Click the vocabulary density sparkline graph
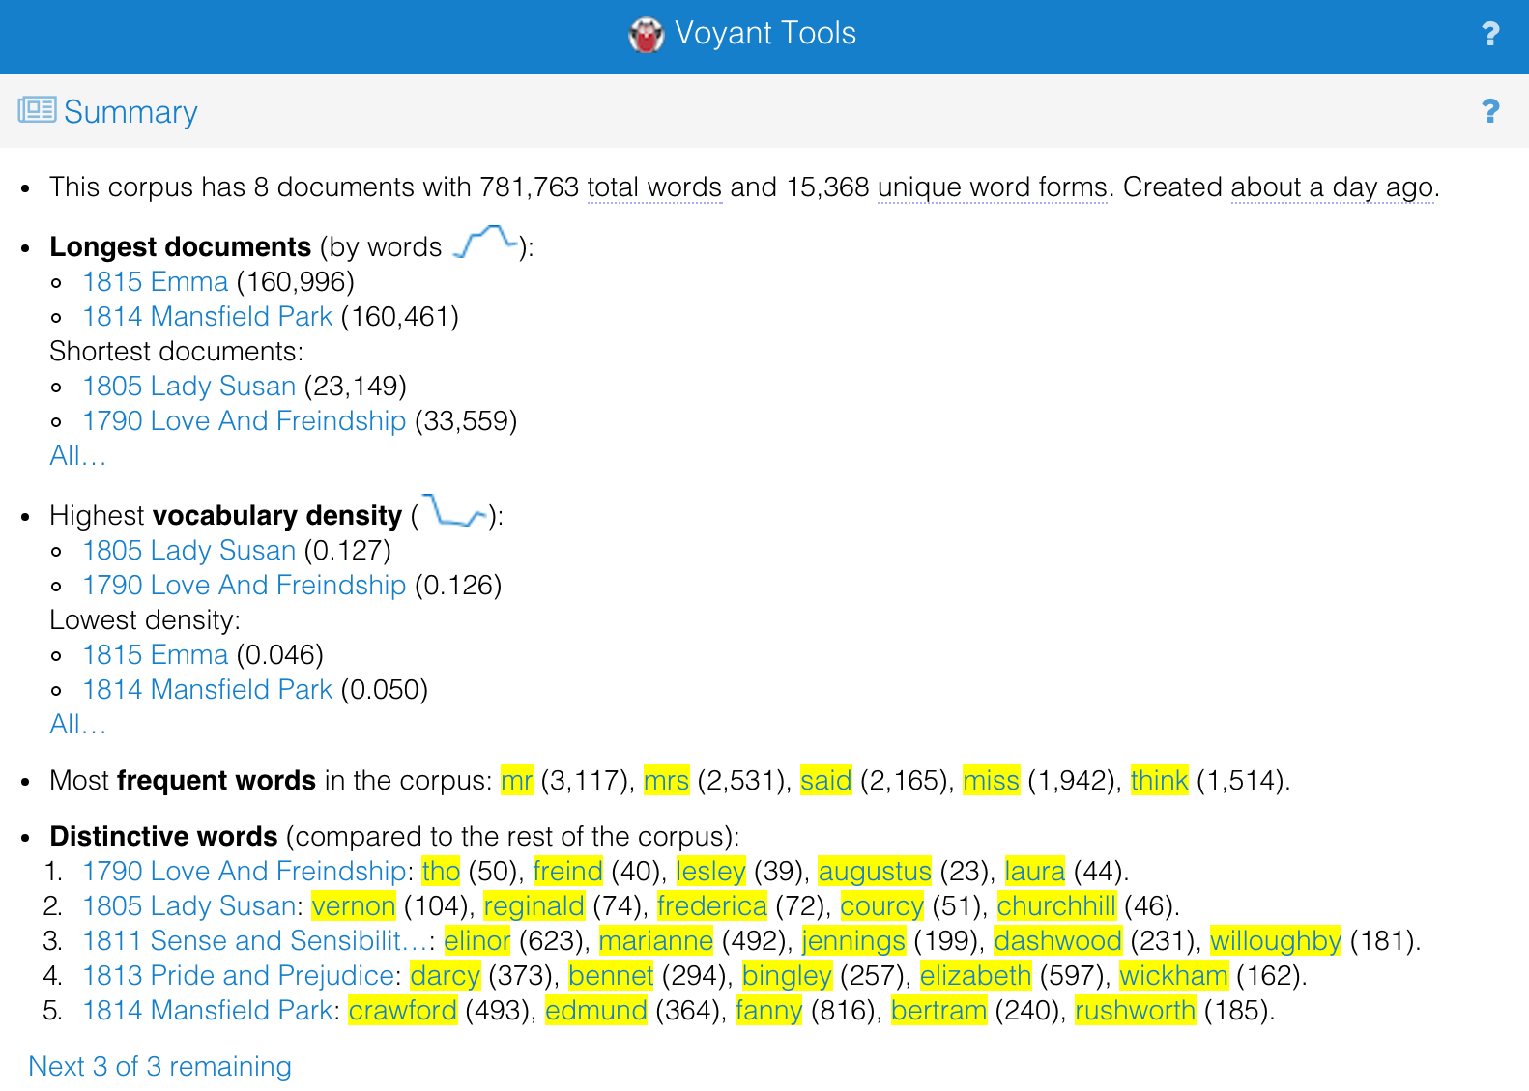 pyautogui.click(x=453, y=511)
